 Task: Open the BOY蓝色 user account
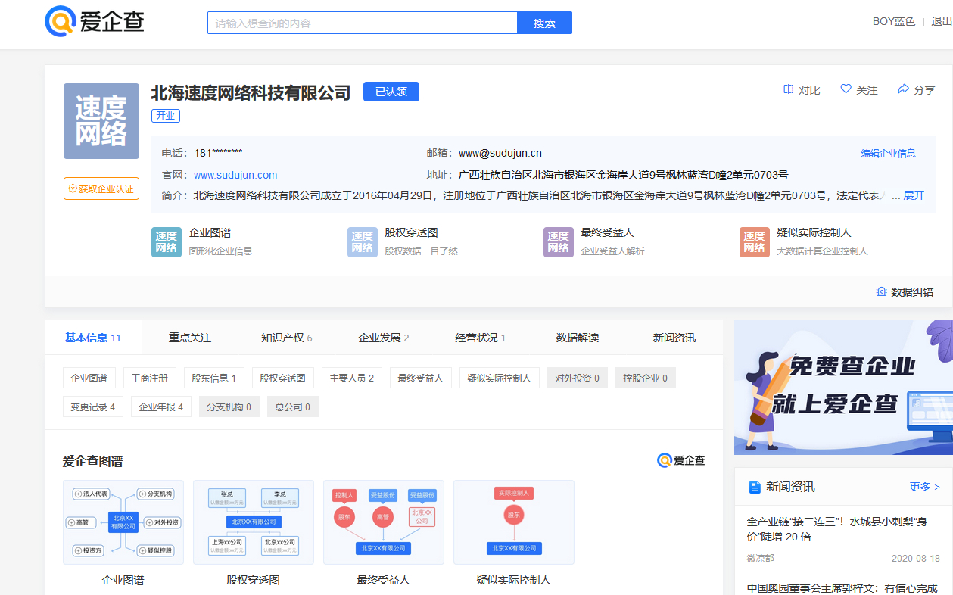[894, 21]
